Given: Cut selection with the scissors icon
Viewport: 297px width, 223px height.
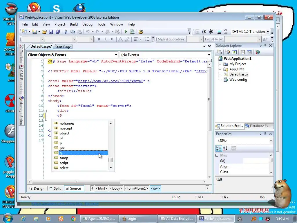Looking at the screenshot, I should coord(66,32).
